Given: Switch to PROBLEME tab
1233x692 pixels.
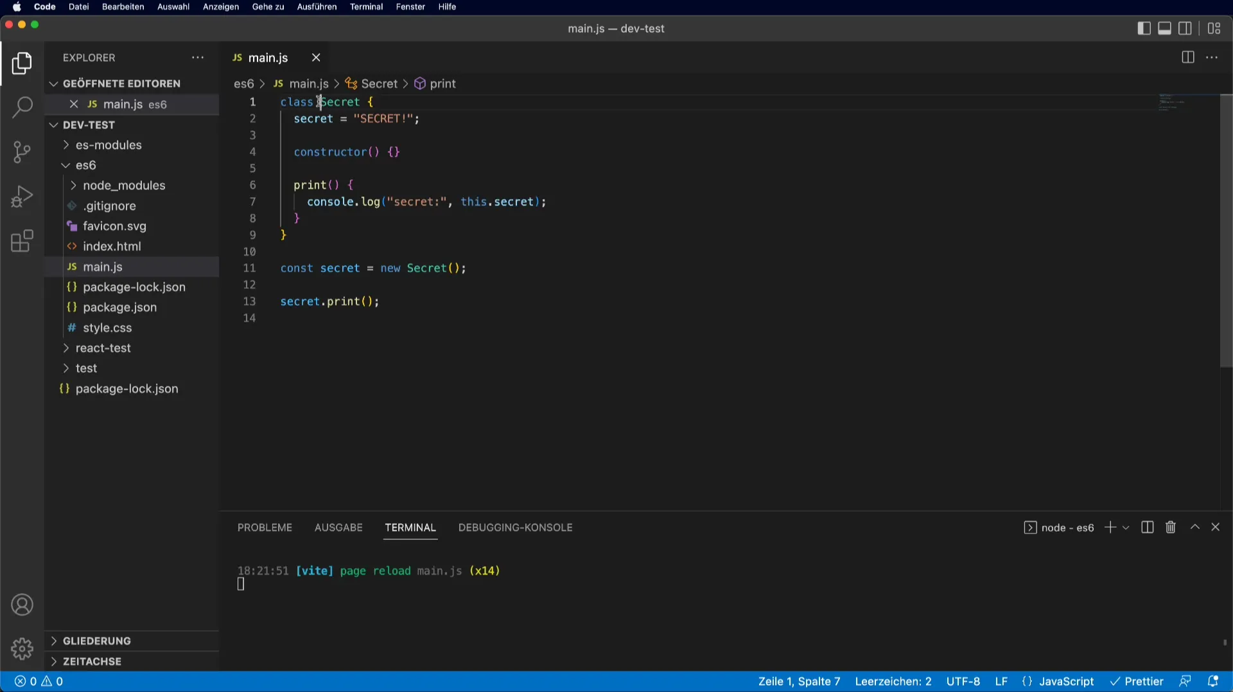Looking at the screenshot, I should point(265,528).
